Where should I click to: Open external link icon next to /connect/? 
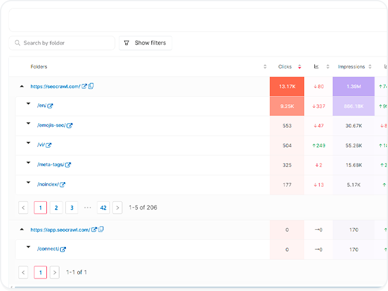click(63, 249)
